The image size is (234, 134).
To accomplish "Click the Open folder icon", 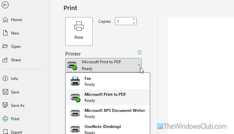I will tap(5, 46).
